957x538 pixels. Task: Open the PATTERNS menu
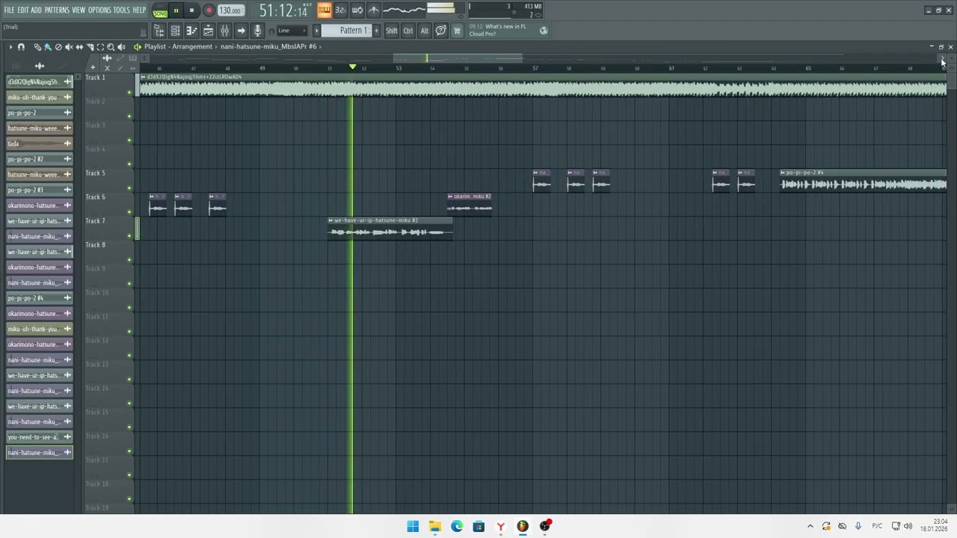pyautogui.click(x=57, y=10)
